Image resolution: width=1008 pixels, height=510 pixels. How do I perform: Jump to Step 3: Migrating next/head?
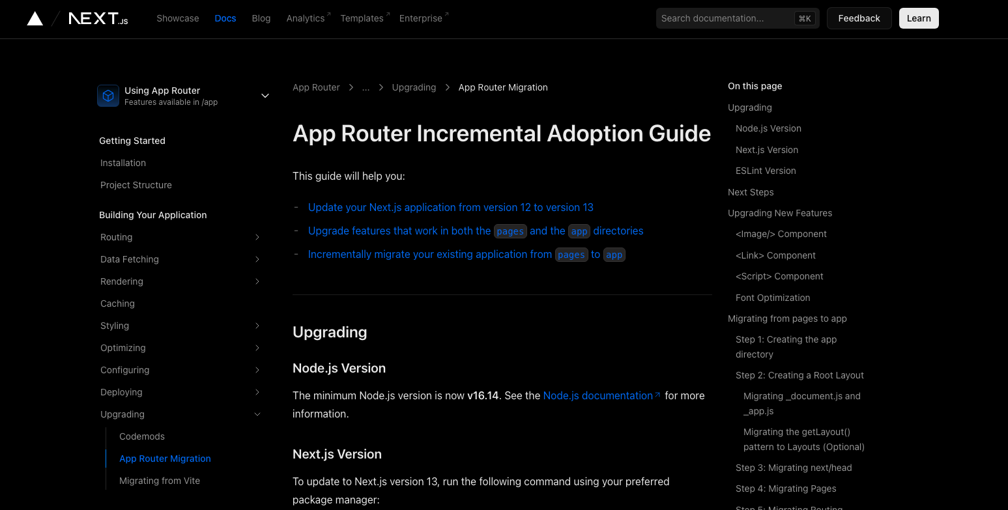(x=794, y=468)
